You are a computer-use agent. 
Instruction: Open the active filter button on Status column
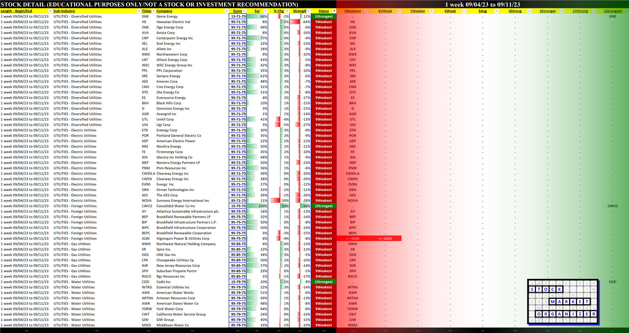coord(334,11)
